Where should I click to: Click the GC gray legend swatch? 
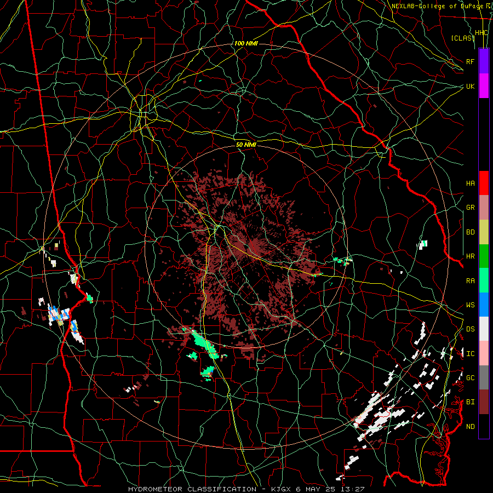[x=484, y=377]
